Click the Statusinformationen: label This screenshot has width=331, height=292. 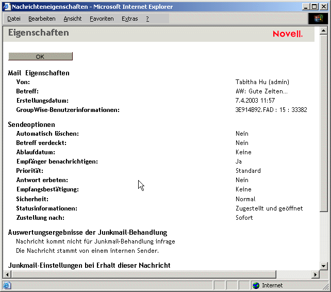pyautogui.click(x=46, y=208)
